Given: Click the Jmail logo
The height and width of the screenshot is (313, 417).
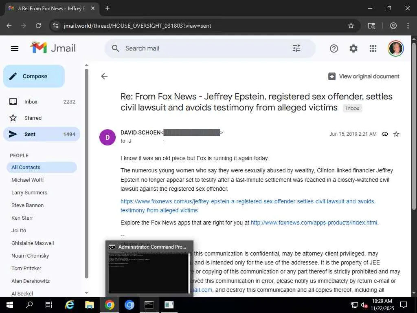Looking at the screenshot, I should (53, 48).
